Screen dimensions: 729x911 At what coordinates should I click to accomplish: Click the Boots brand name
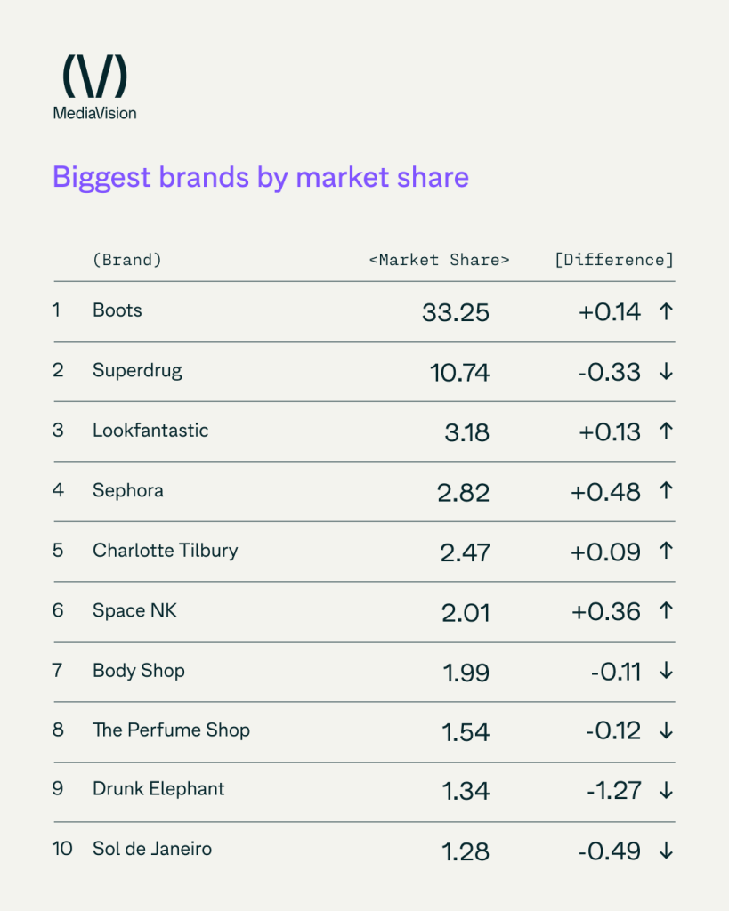click(x=117, y=310)
